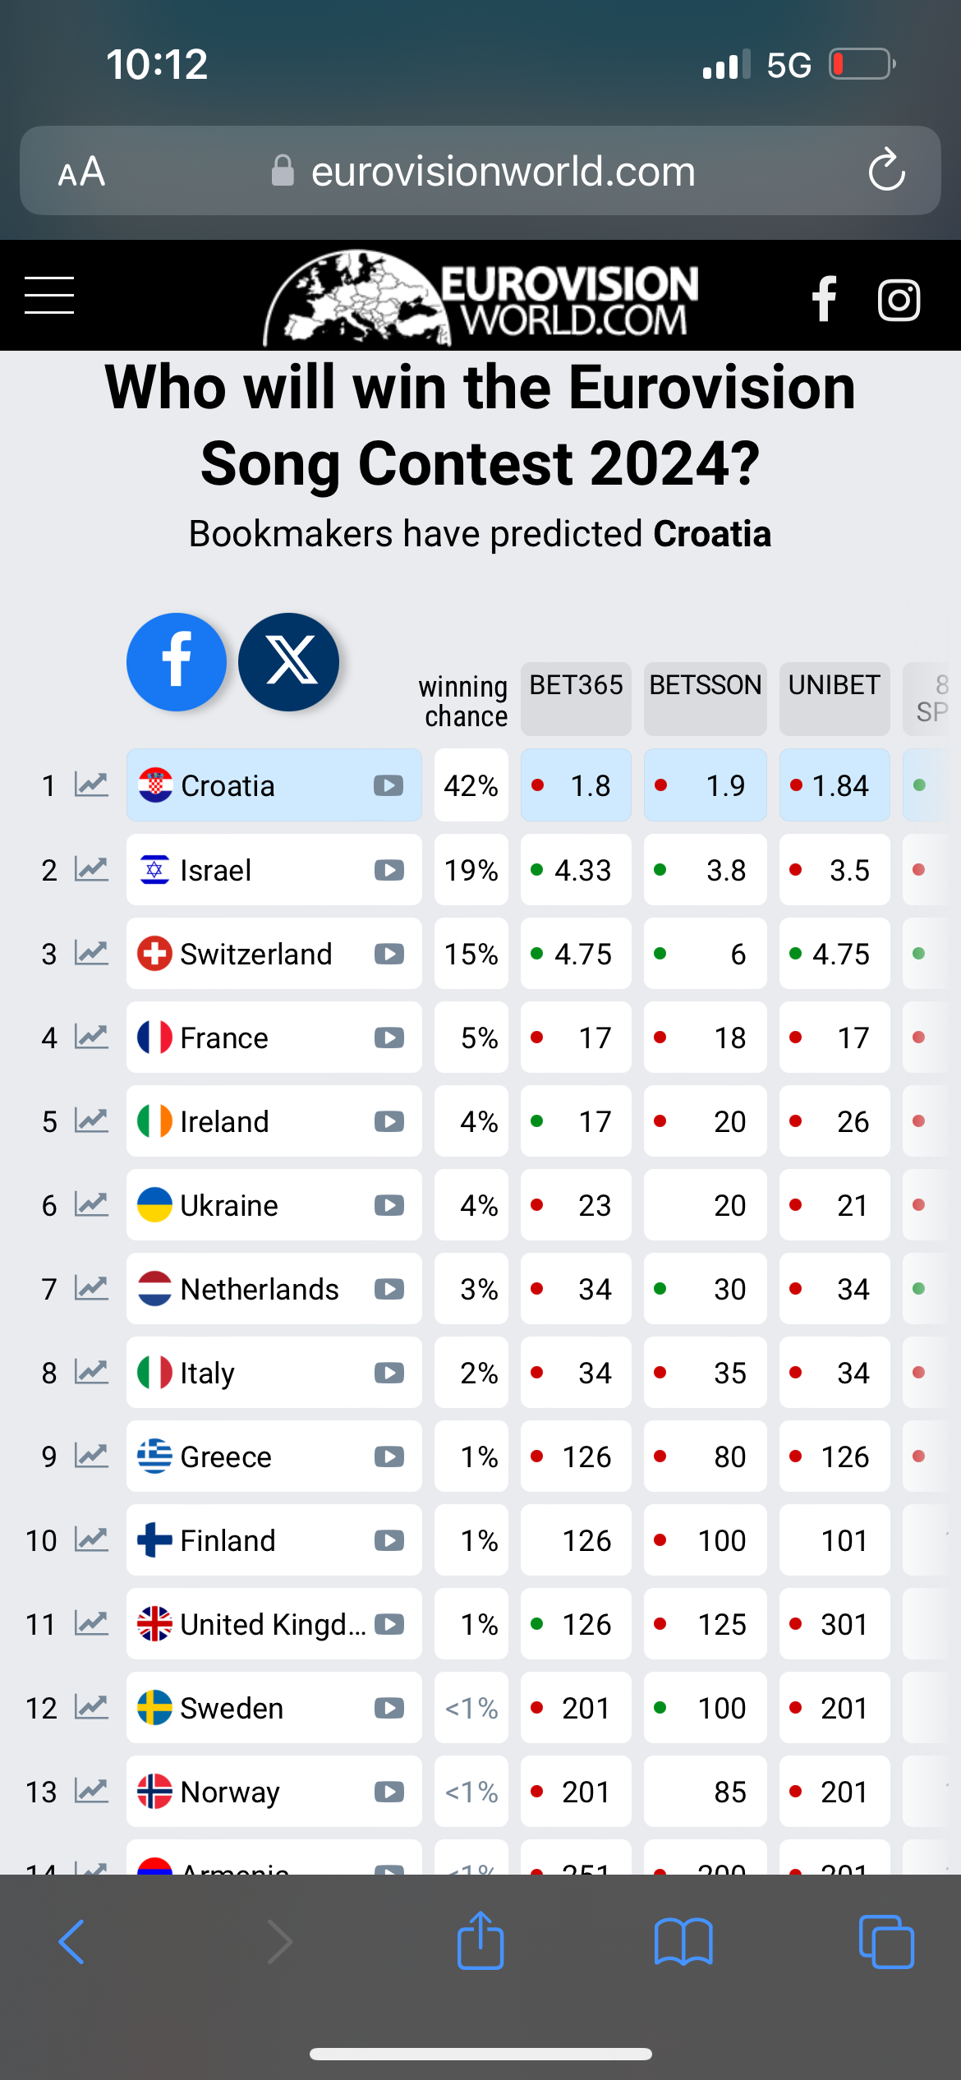Open the Netherlands country entry
Image resolution: width=961 pixels, height=2080 pixels.
pyautogui.click(x=274, y=1289)
